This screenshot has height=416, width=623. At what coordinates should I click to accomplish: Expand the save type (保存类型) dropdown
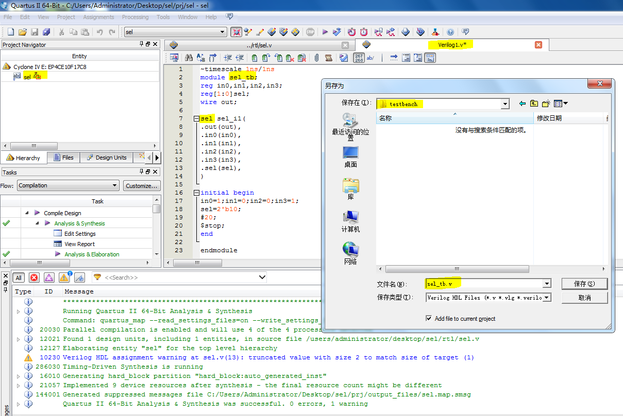546,298
